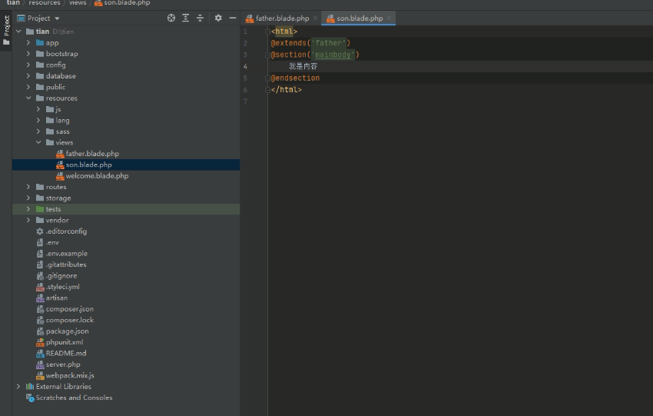Open Project panel settings gear
The image size is (653, 416).
click(x=218, y=18)
